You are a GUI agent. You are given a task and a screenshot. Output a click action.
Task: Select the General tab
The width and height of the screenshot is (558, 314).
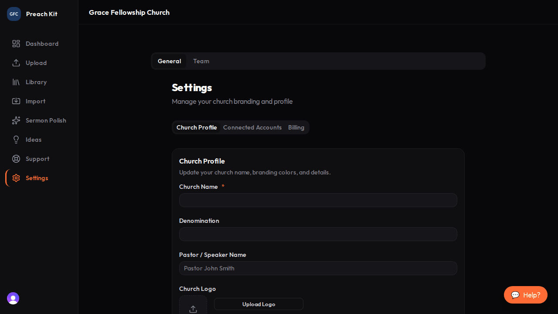pyautogui.click(x=169, y=61)
